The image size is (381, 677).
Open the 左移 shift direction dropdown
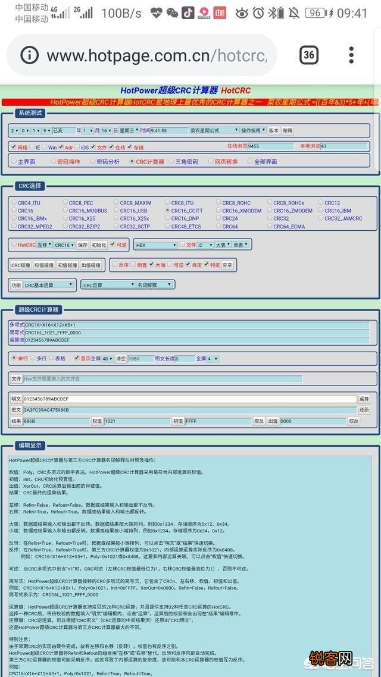click(45, 245)
